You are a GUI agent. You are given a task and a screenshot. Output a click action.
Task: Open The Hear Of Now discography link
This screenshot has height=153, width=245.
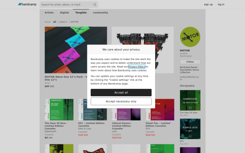point(189,113)
